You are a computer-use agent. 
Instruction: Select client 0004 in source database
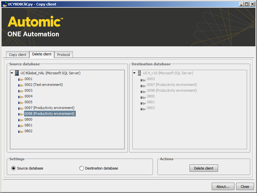coord(29,96)
